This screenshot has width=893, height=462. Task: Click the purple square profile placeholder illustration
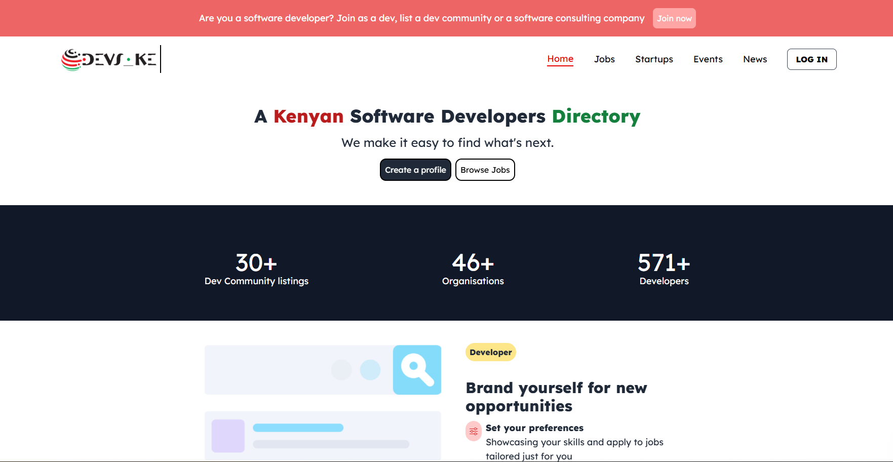pos(228,436)
